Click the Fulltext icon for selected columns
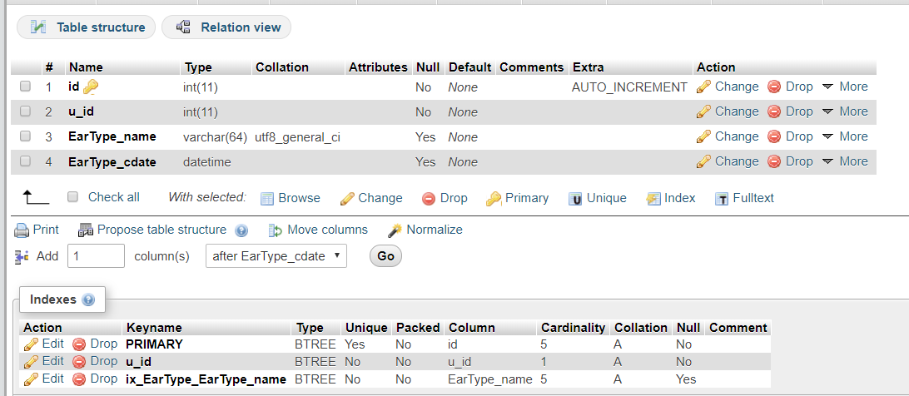Image resolution: width=909 pixels, height=396 pixels. (x=722, y=198)
